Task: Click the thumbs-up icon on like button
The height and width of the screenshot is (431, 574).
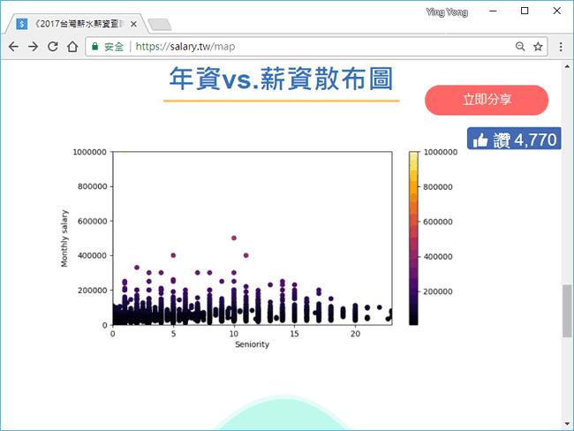Action: (x=480, y=140)
